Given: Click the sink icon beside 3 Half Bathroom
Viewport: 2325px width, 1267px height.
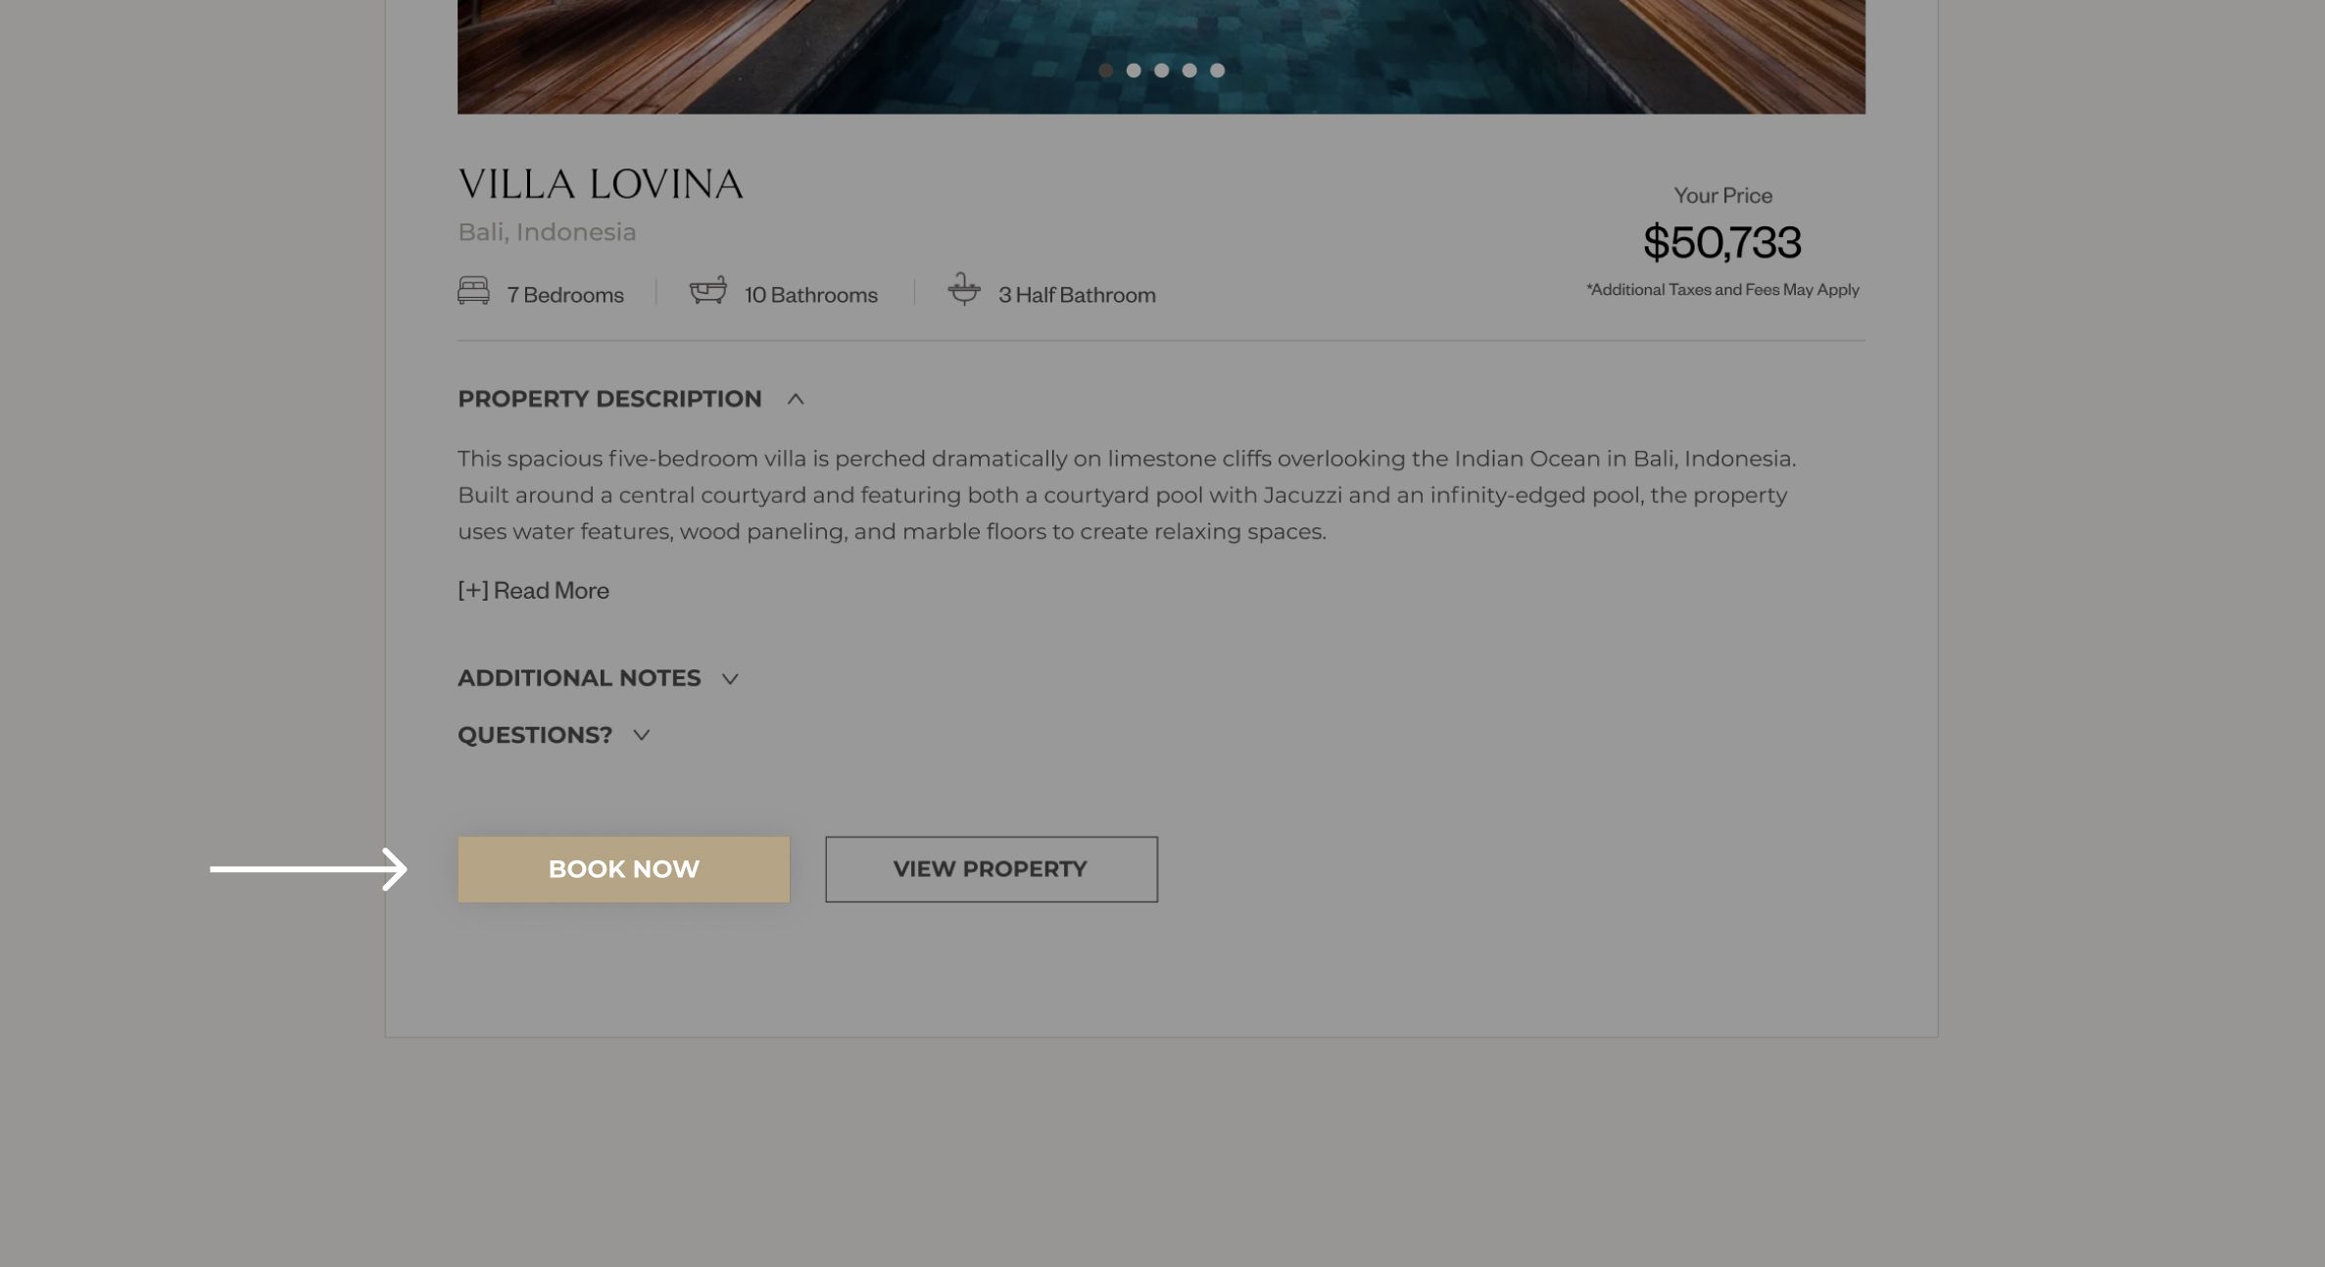Looking at the screenshot, I should coord(964,290).
